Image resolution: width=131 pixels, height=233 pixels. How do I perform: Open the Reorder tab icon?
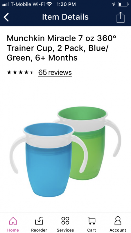39,221
